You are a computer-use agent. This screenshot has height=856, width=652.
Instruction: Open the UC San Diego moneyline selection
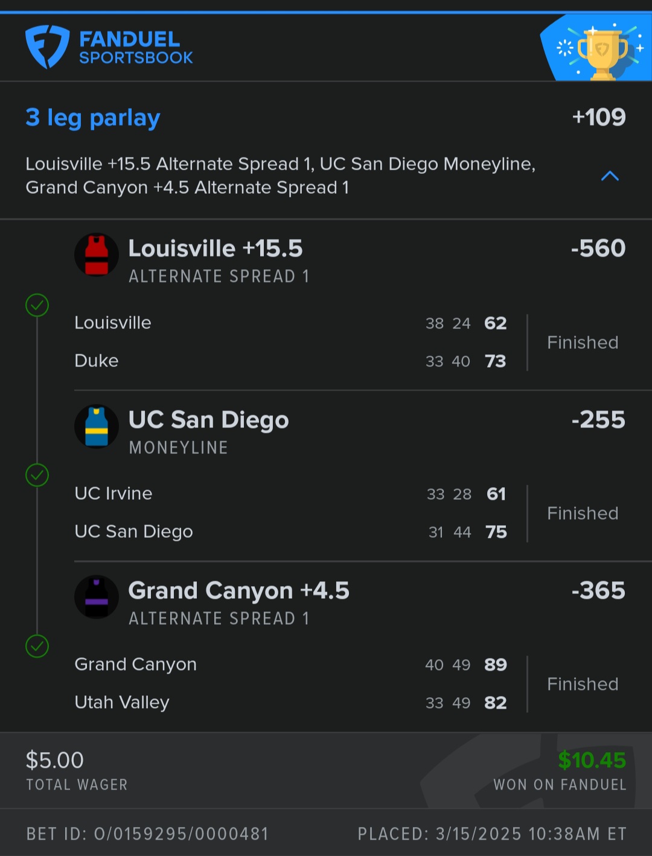pos(209,420)
